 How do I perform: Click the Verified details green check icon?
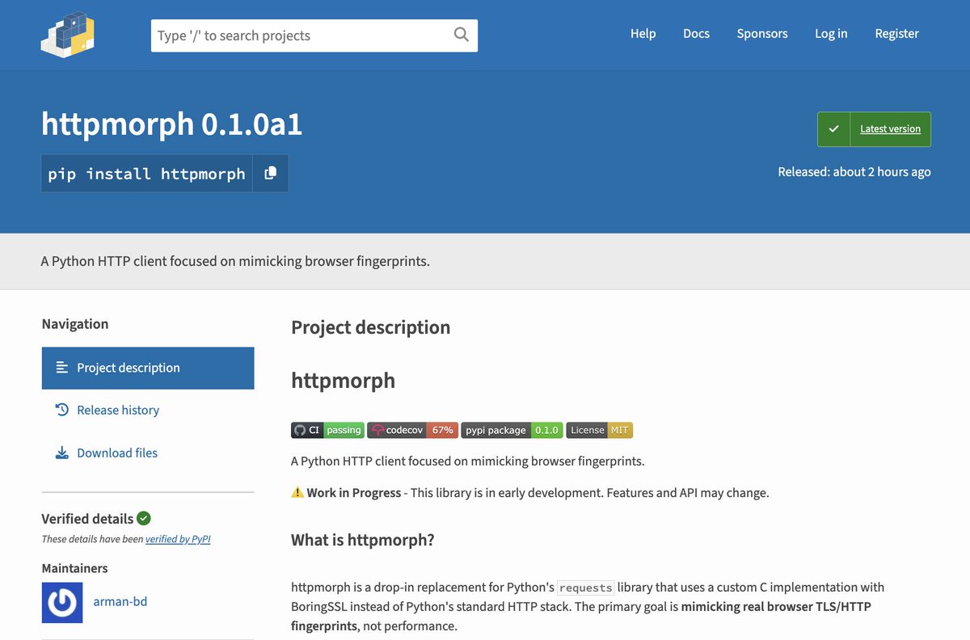[x=144, y=519]
